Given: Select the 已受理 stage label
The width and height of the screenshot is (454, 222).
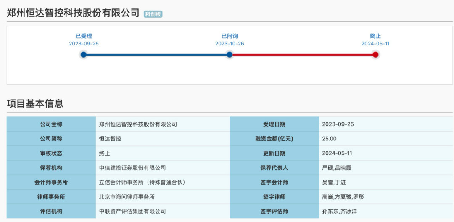Looking at the screenshot, I should (x=84, y=36).
